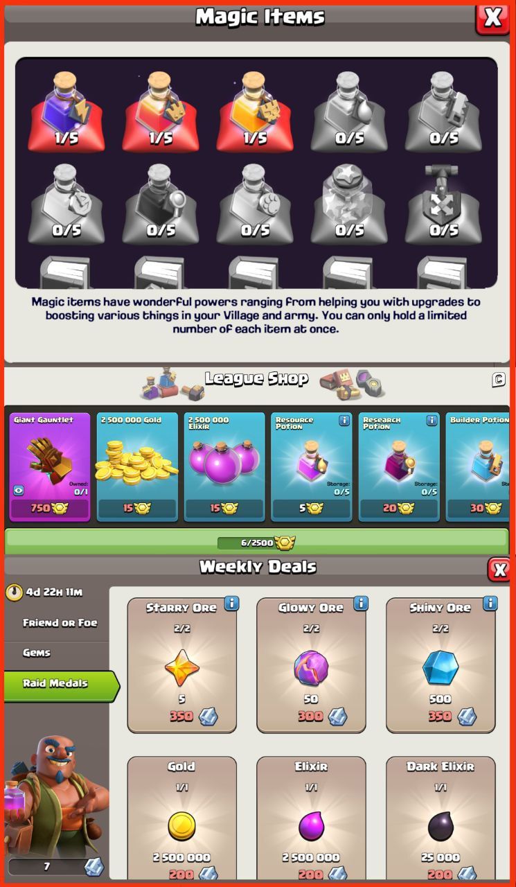Select the Hero Potion with crown icon
Viewport: 516px width, 887px height.
tap(161, 111)
